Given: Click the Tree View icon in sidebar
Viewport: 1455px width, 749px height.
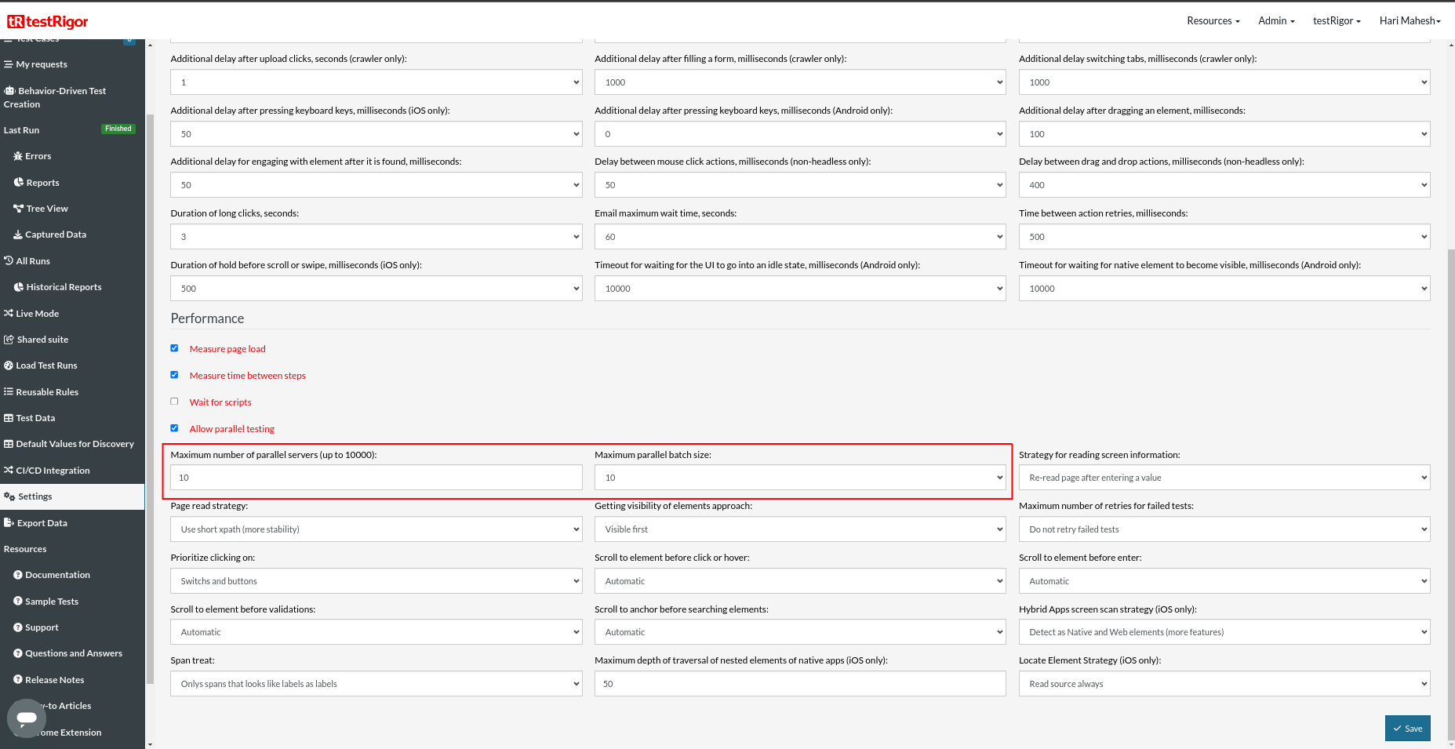Looking at the screenshot, I should tap(18, 209).
